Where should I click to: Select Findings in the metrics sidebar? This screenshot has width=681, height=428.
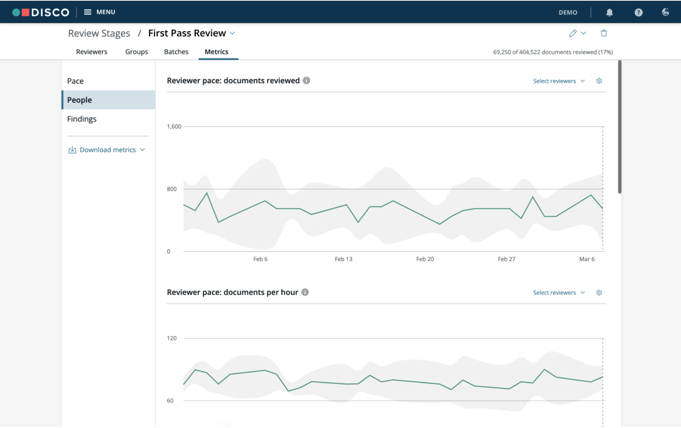click(82, 119)
